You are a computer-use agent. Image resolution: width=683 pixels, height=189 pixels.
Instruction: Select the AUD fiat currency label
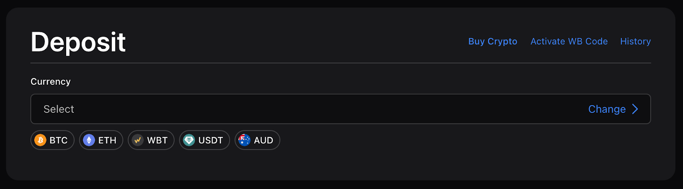point(263,140)
